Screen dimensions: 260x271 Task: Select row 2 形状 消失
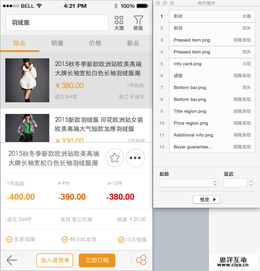[212, 28]
